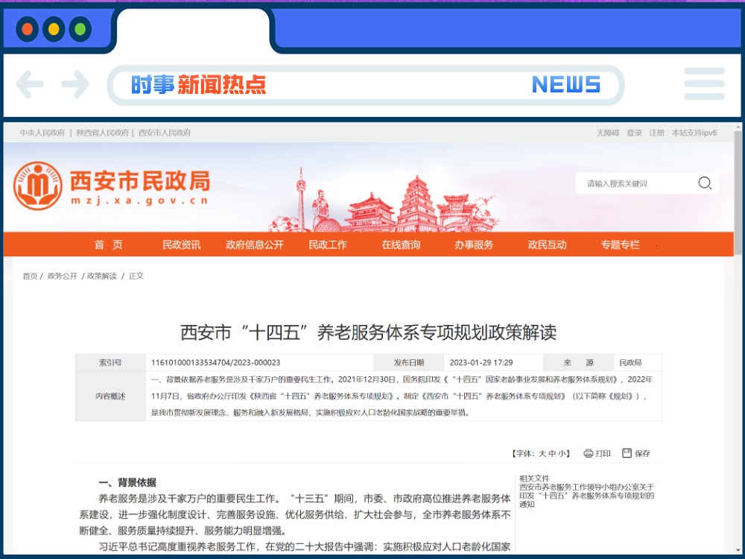Select large font size 大
745x559 pixels.
[542, 452]
